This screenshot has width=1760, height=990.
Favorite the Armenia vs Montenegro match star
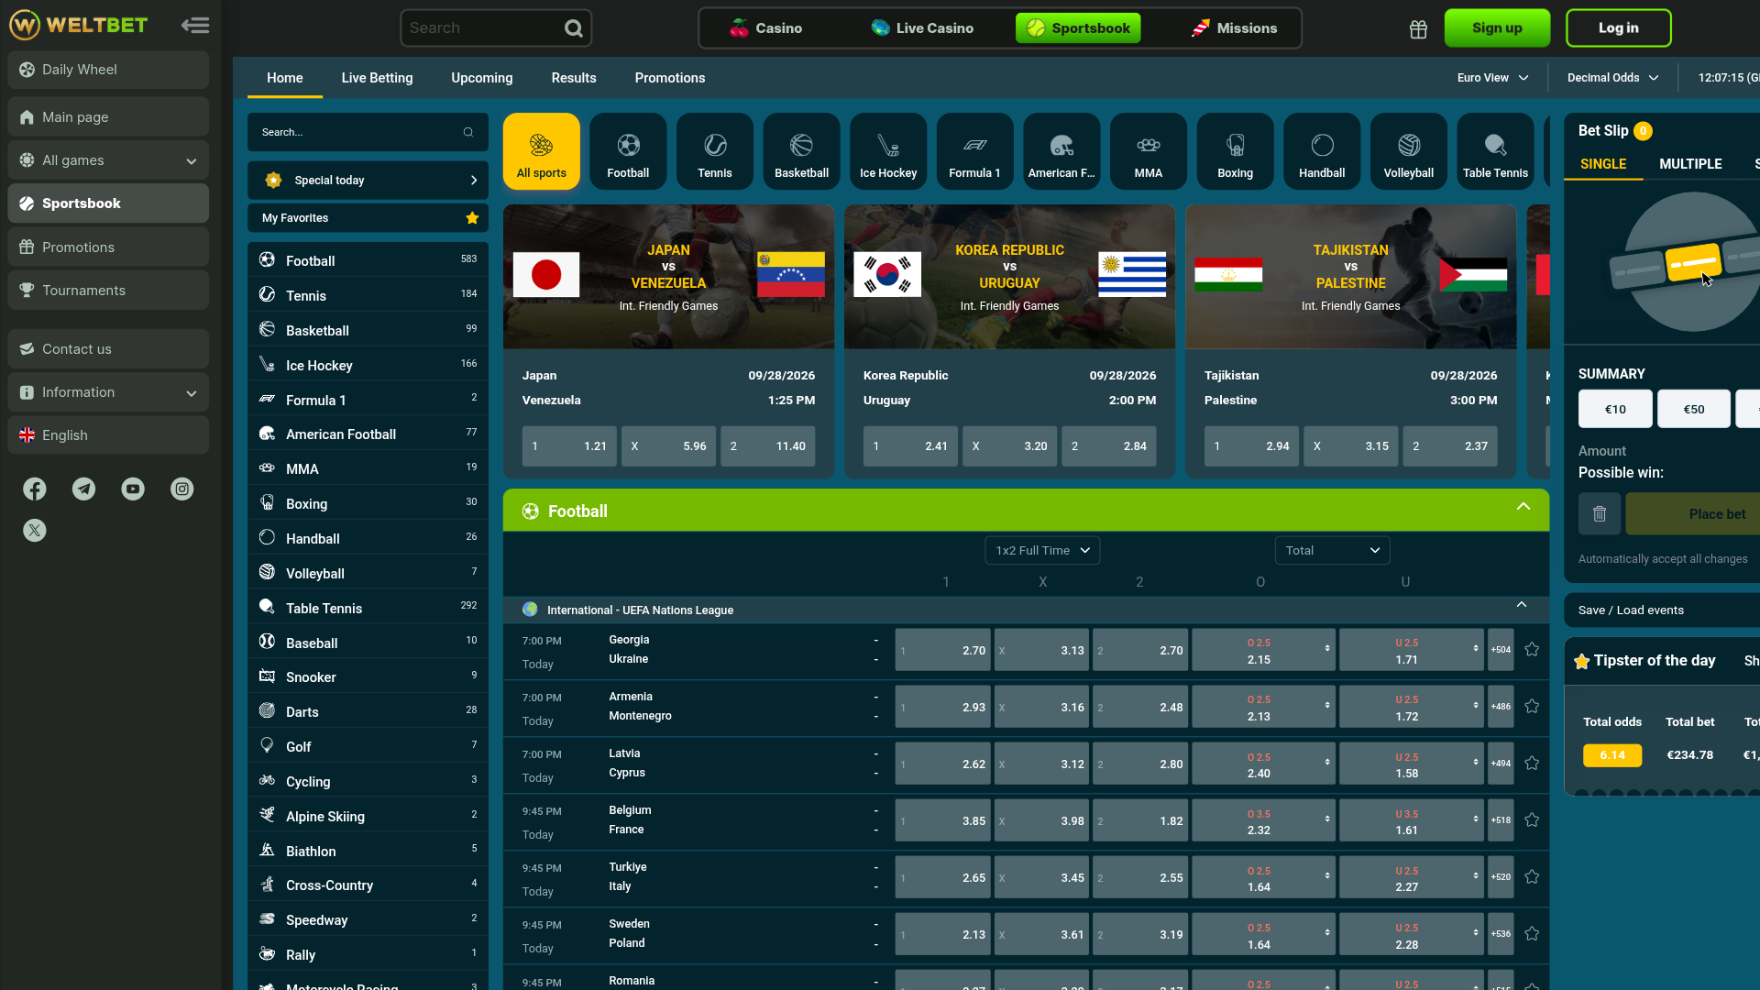[1532, 707]
